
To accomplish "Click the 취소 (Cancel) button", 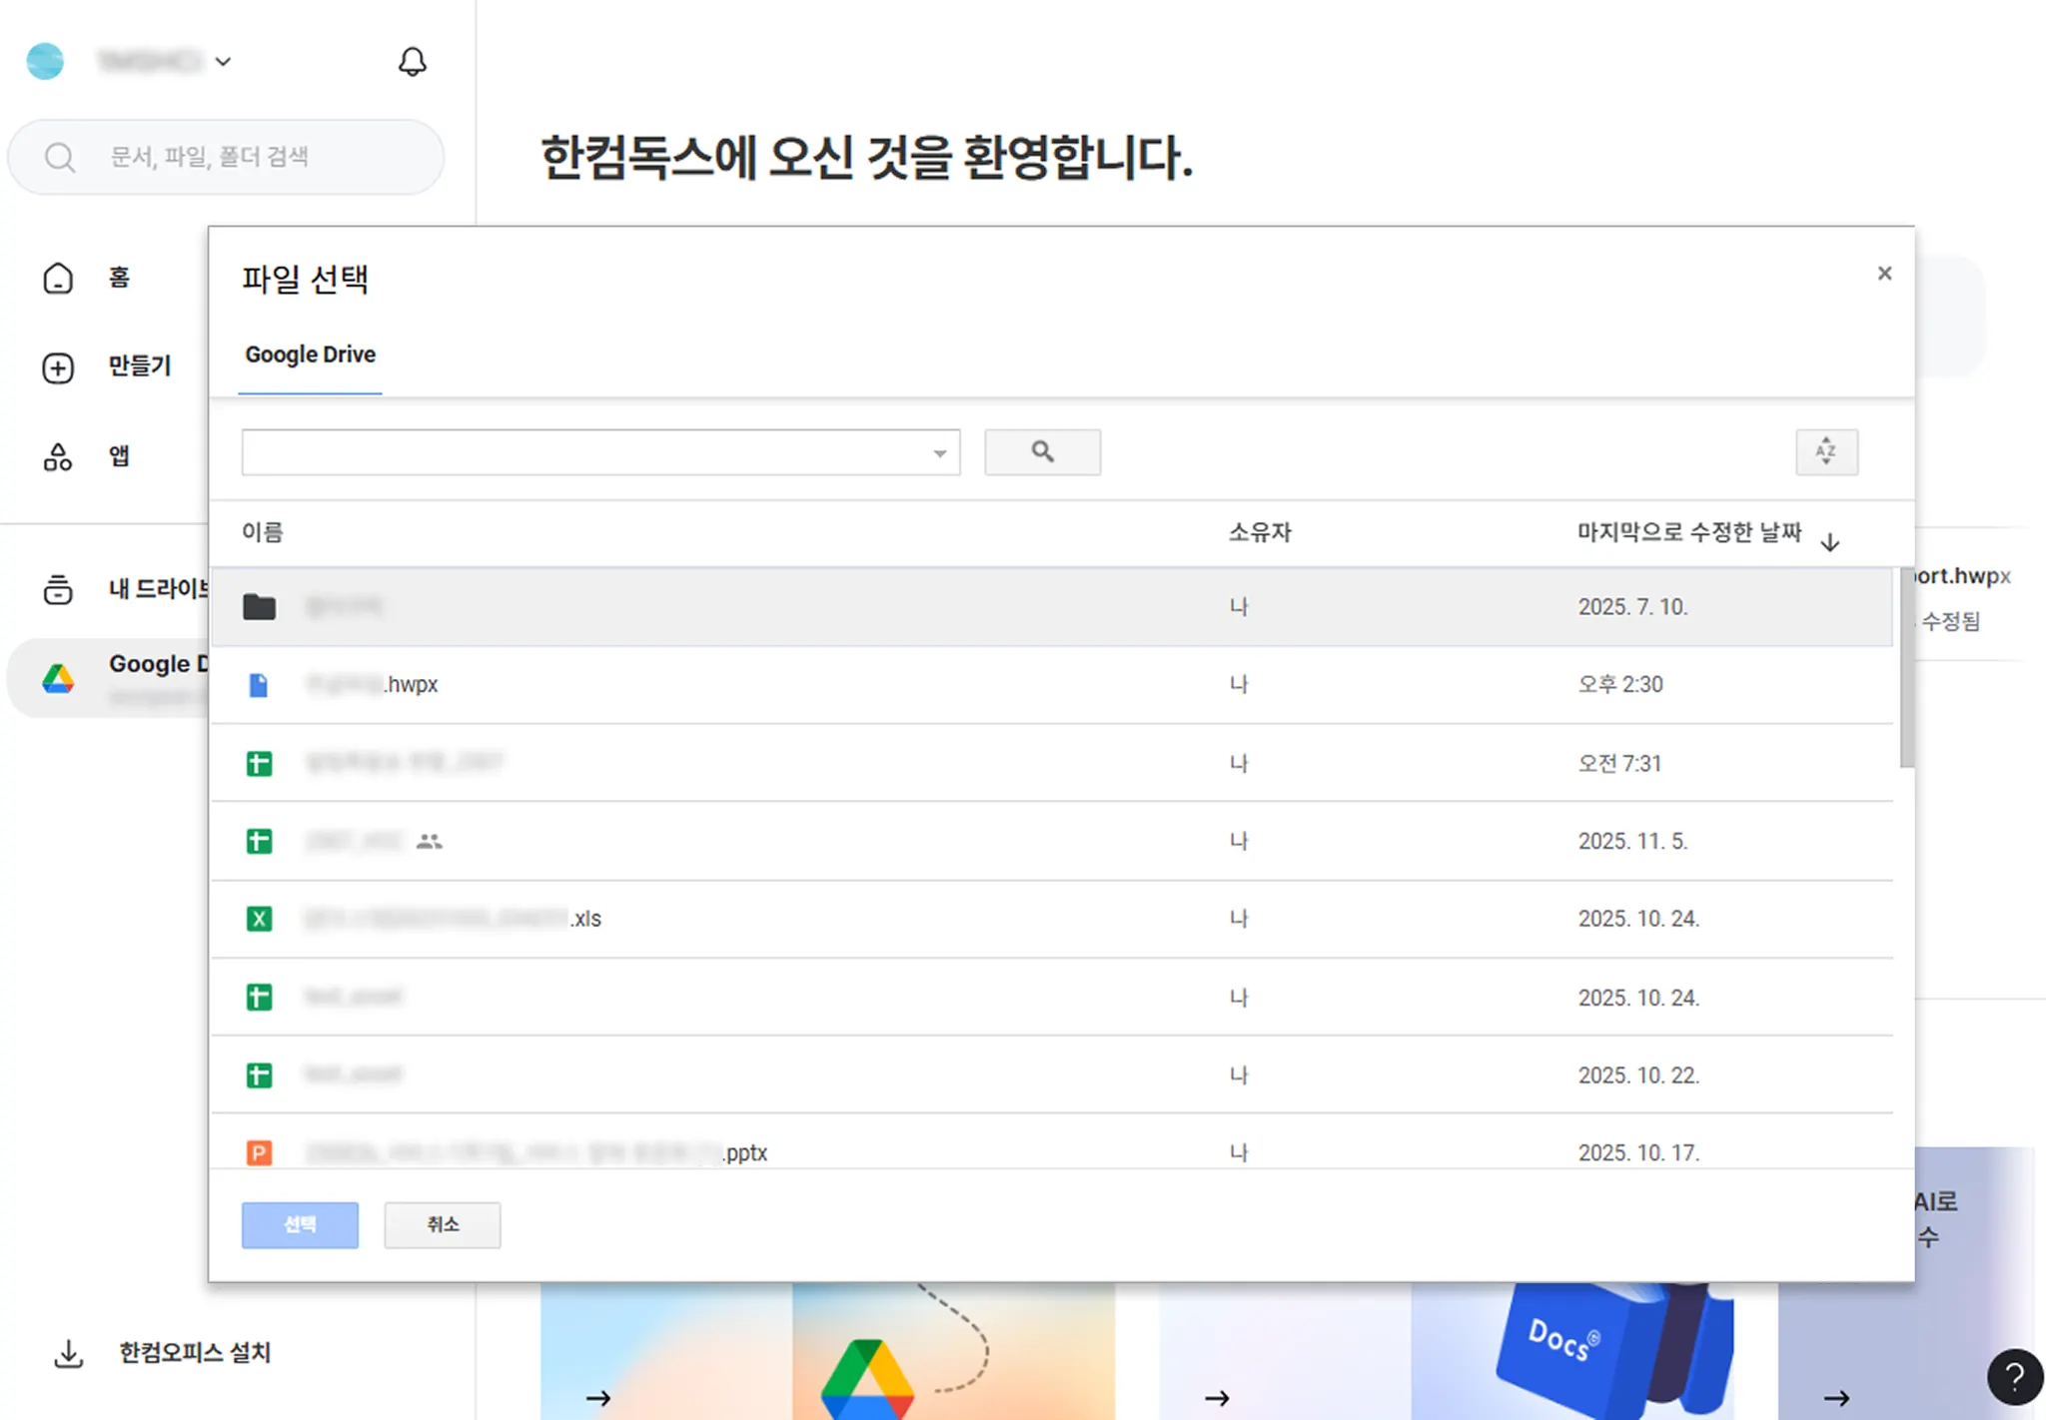I will pyautogui.click(x=442, y=1224).
